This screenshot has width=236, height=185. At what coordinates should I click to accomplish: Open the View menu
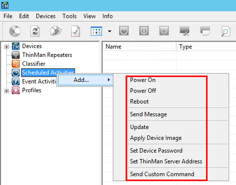[x=89, y=16]
